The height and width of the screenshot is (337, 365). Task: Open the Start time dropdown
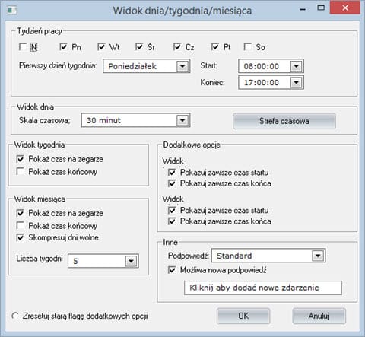click(297, 66)
